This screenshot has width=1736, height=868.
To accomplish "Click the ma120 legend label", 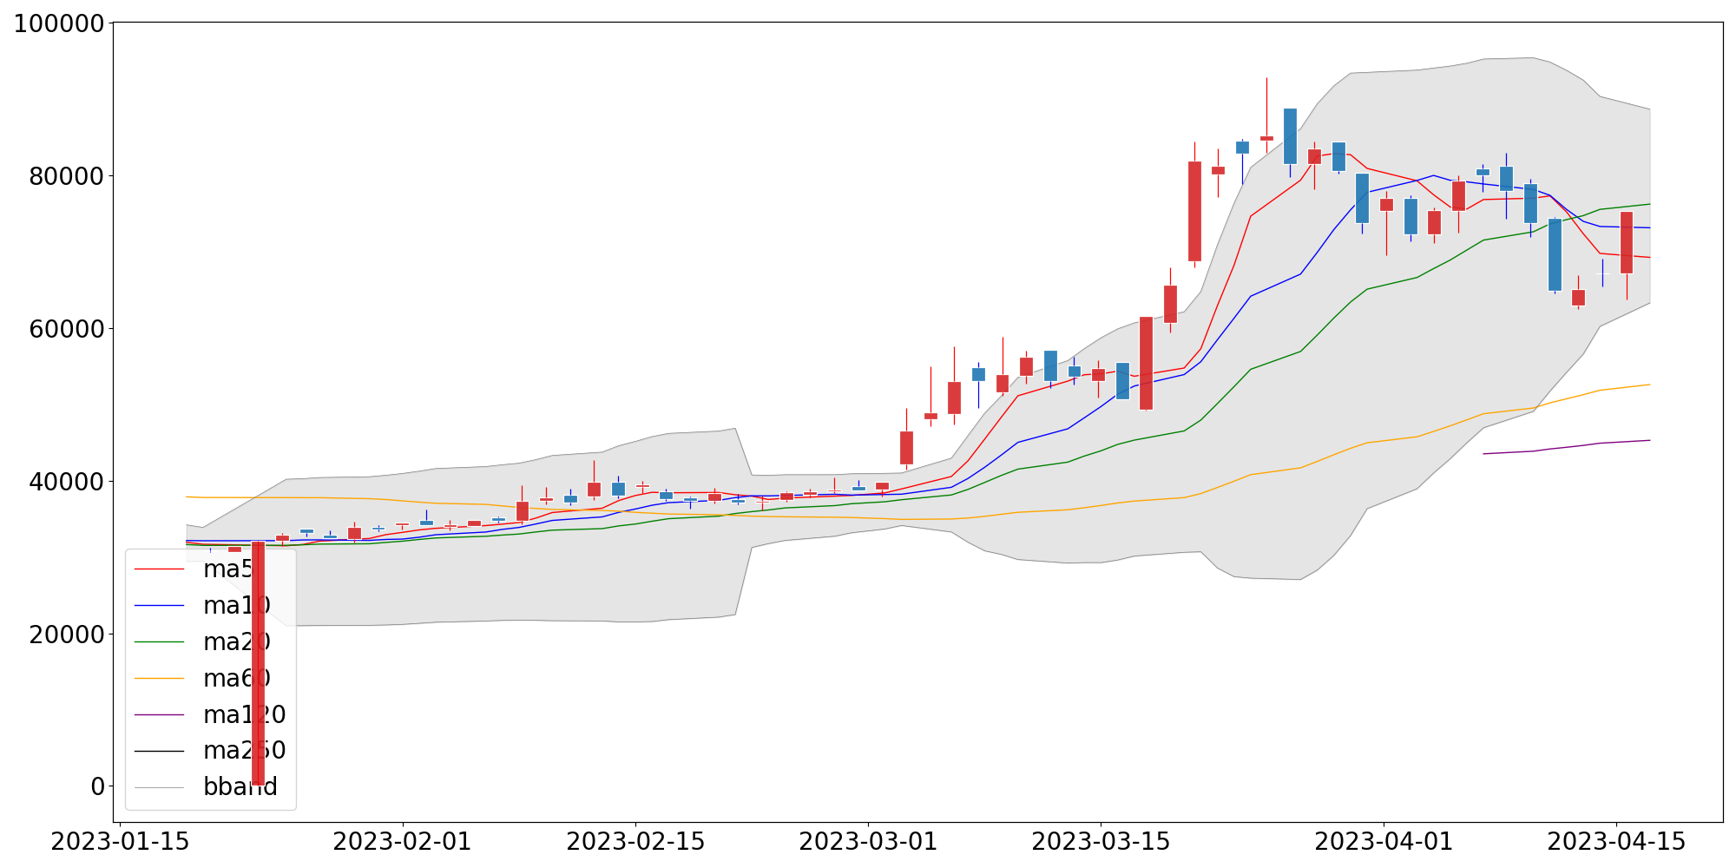I will (245, 715).
